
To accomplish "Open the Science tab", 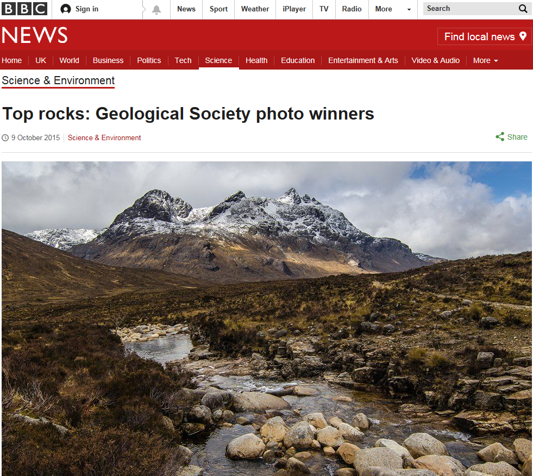I will coord(218,60).
